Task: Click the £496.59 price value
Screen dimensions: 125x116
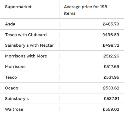Action: click(111, 35)
